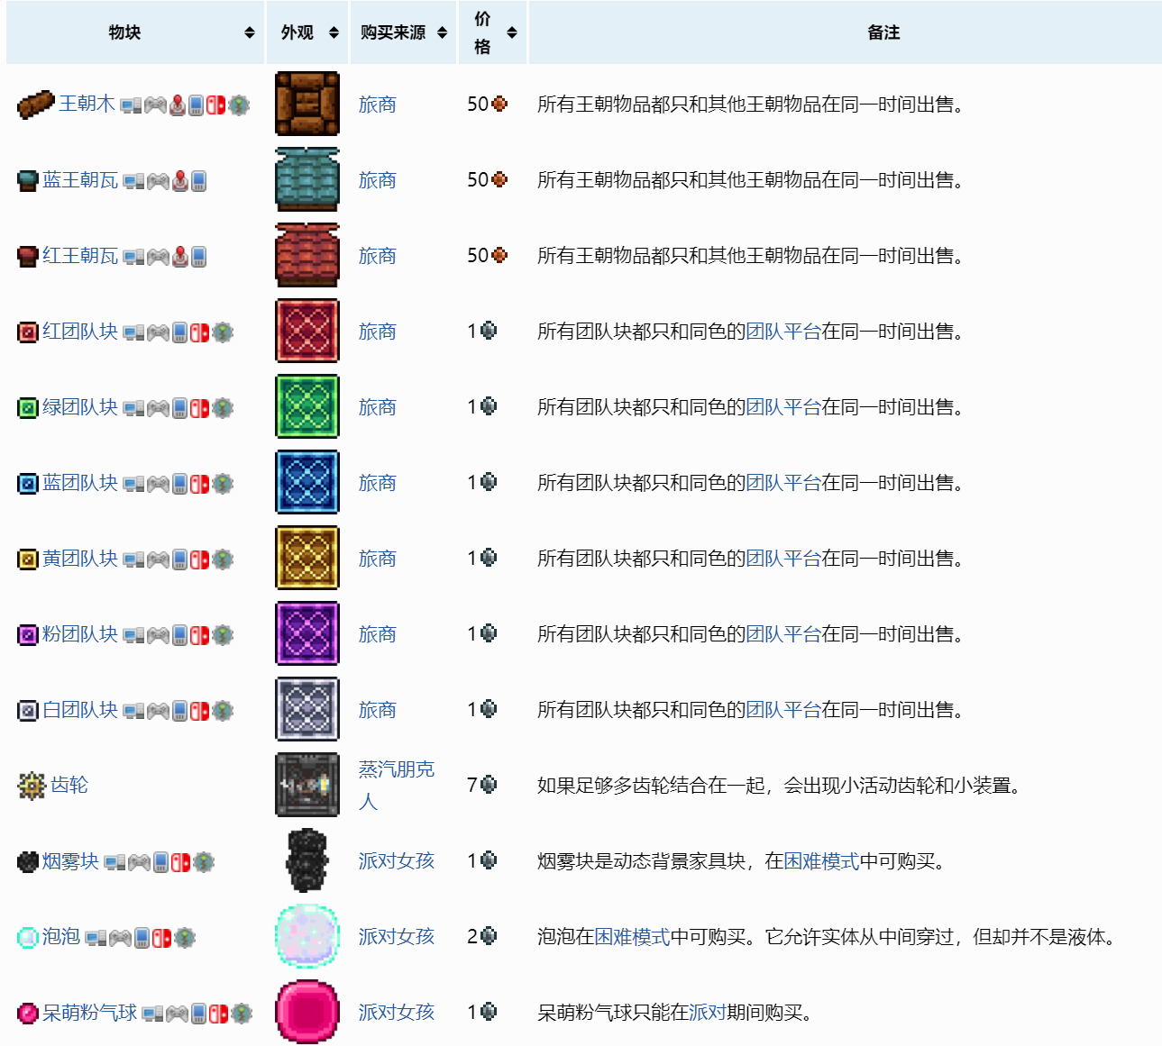Click the green team block appearance image
This screenshot has height=1046, width=1162.
pyautogui.click(x=307, y=407)
